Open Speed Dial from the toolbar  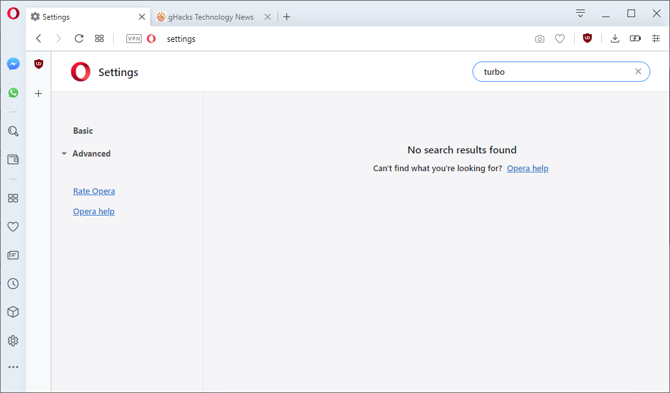click(x=100, y=39)
